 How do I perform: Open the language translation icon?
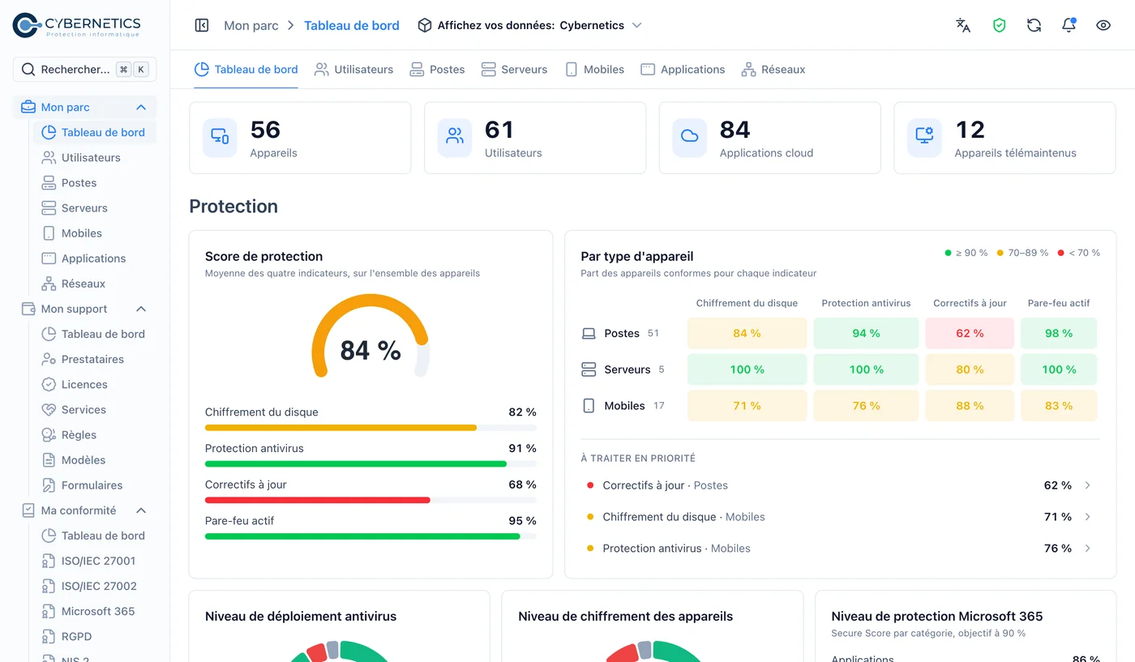point(963,25)
